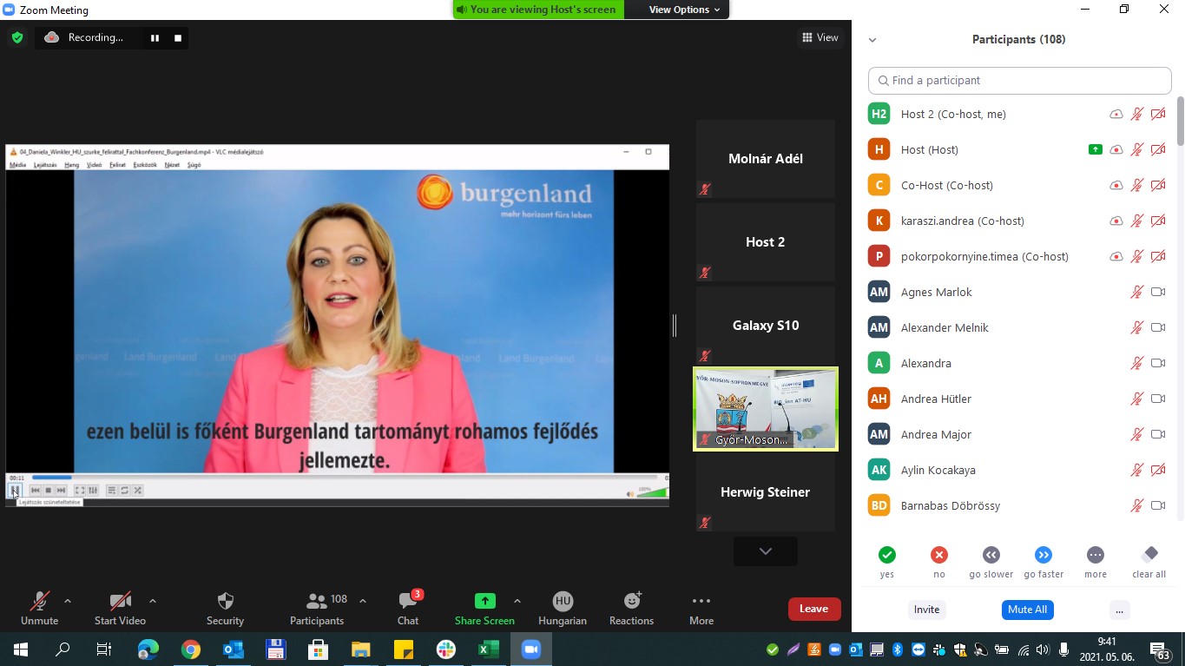Select participant Host 2 (Co-host, me)

tap(1020, 114)
